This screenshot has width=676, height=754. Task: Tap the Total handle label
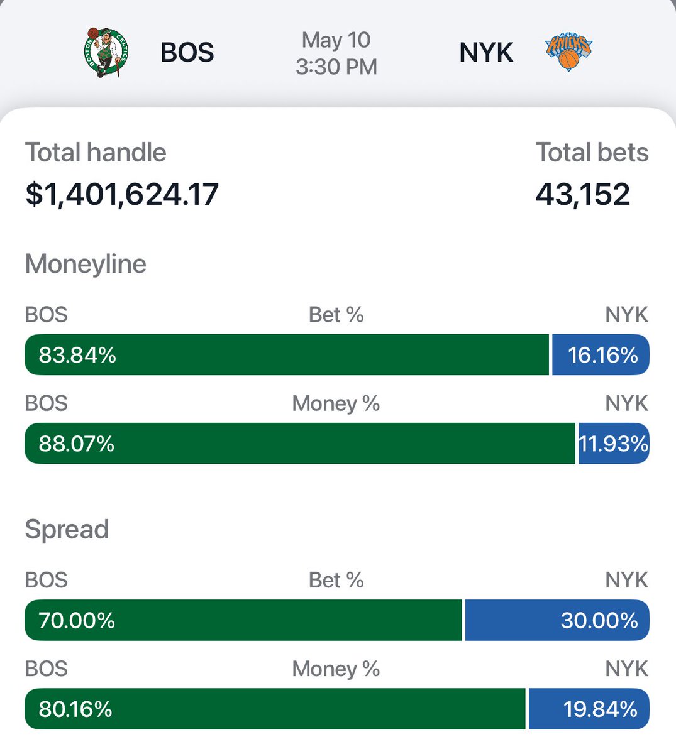click(x=96, y=153)
